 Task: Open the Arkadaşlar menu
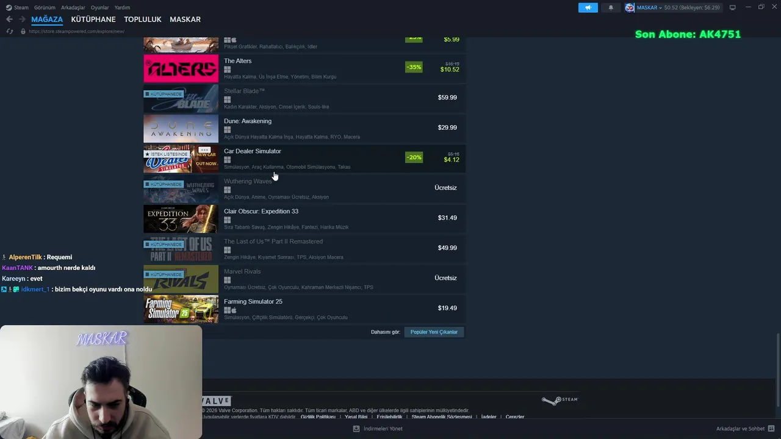[x=73, y=7]
